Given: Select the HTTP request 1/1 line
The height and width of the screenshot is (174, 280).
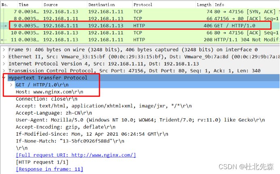Looking at the screenshot, I should tap(42, 162).
